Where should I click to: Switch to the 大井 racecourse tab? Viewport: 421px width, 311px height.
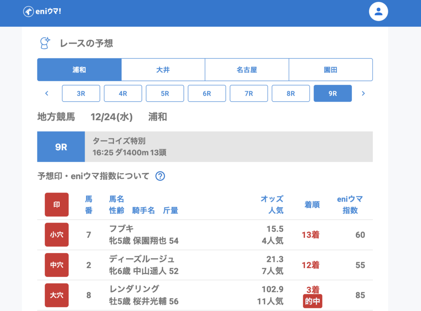[x=163, y=70]
